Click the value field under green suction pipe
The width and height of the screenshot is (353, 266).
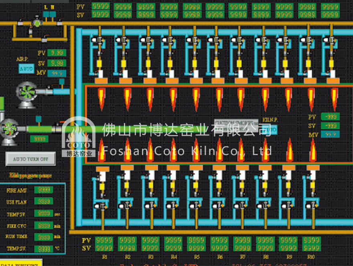pyautogui.click(x=39, y=139)
